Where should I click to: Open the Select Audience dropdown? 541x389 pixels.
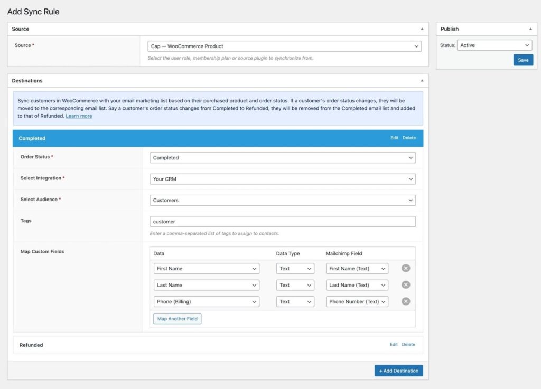coord(283,200)
